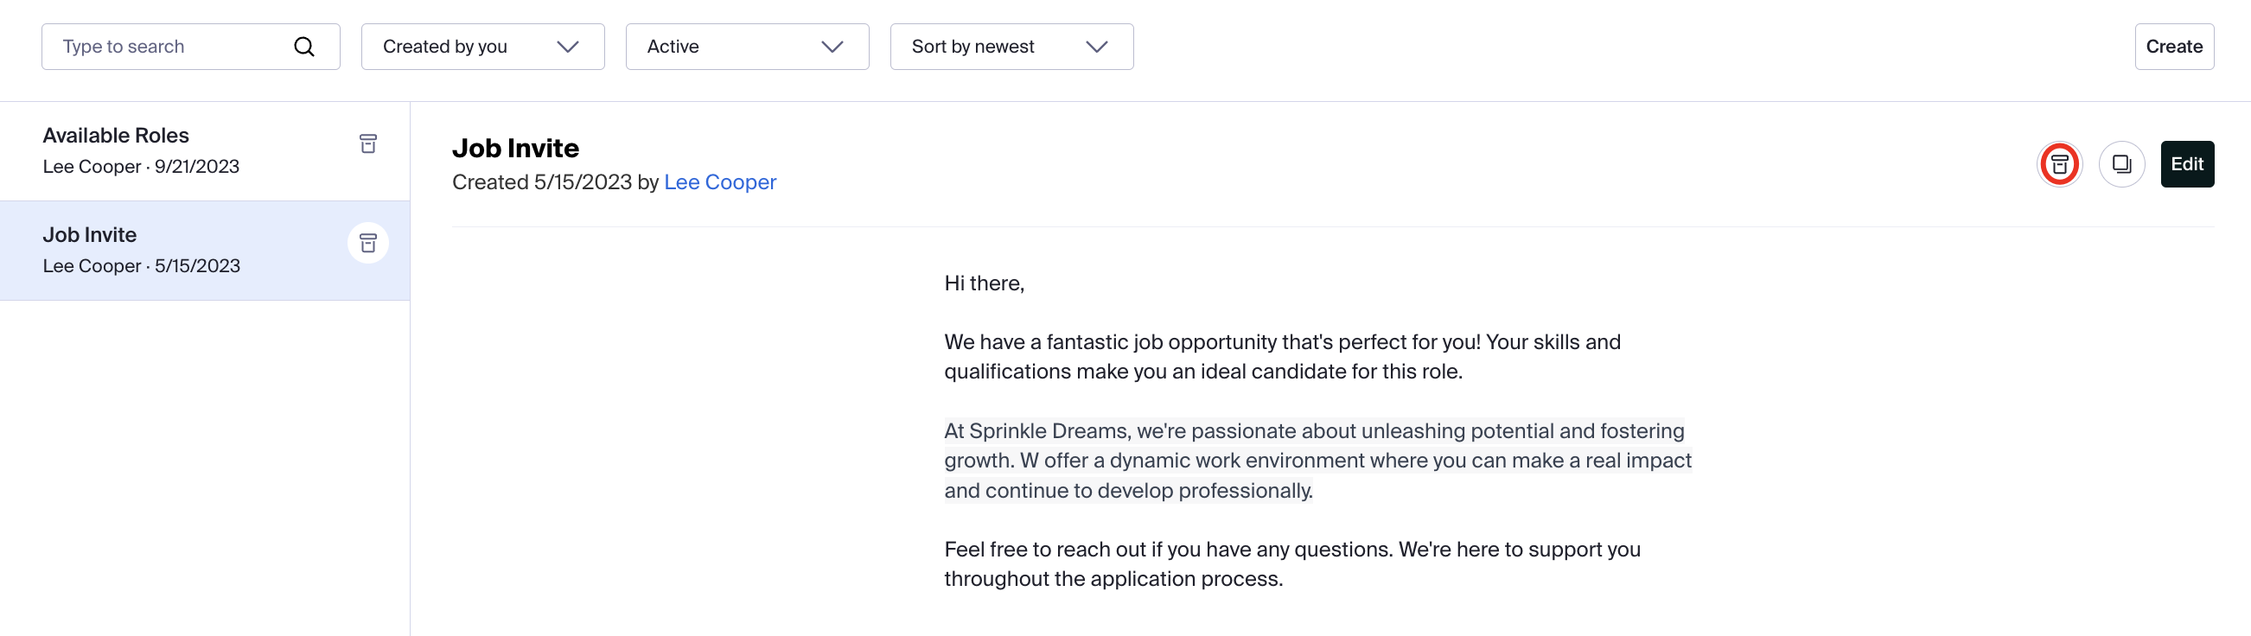Focus the Type to search field
The height and width of the screenshot is (636, 2251).
[190, 47]
